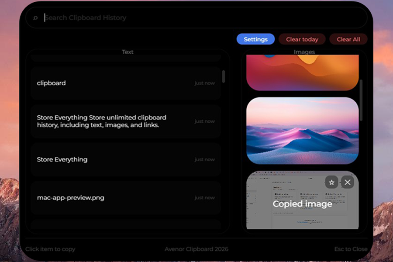Click the Text column header
The width and height of the screenshot is (393, 262).
tap(128, 52)
